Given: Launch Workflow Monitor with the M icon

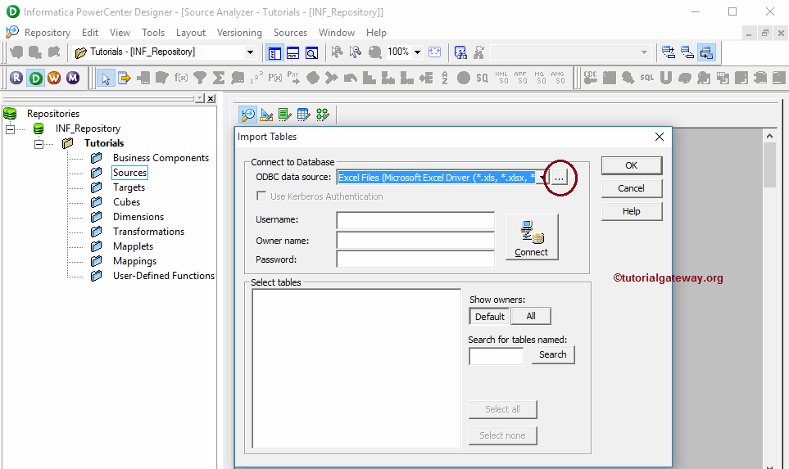Looking at the screenshot, I should [73, 78].
